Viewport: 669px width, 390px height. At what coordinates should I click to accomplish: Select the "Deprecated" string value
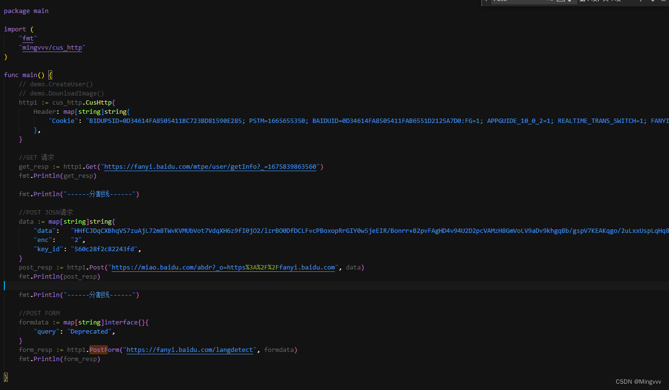pos(89,332)
